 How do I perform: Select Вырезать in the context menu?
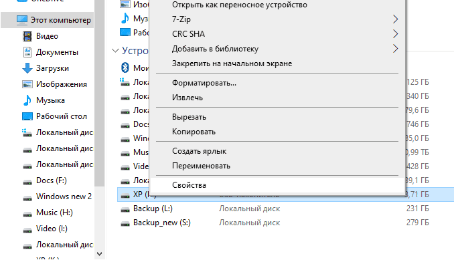277,117
